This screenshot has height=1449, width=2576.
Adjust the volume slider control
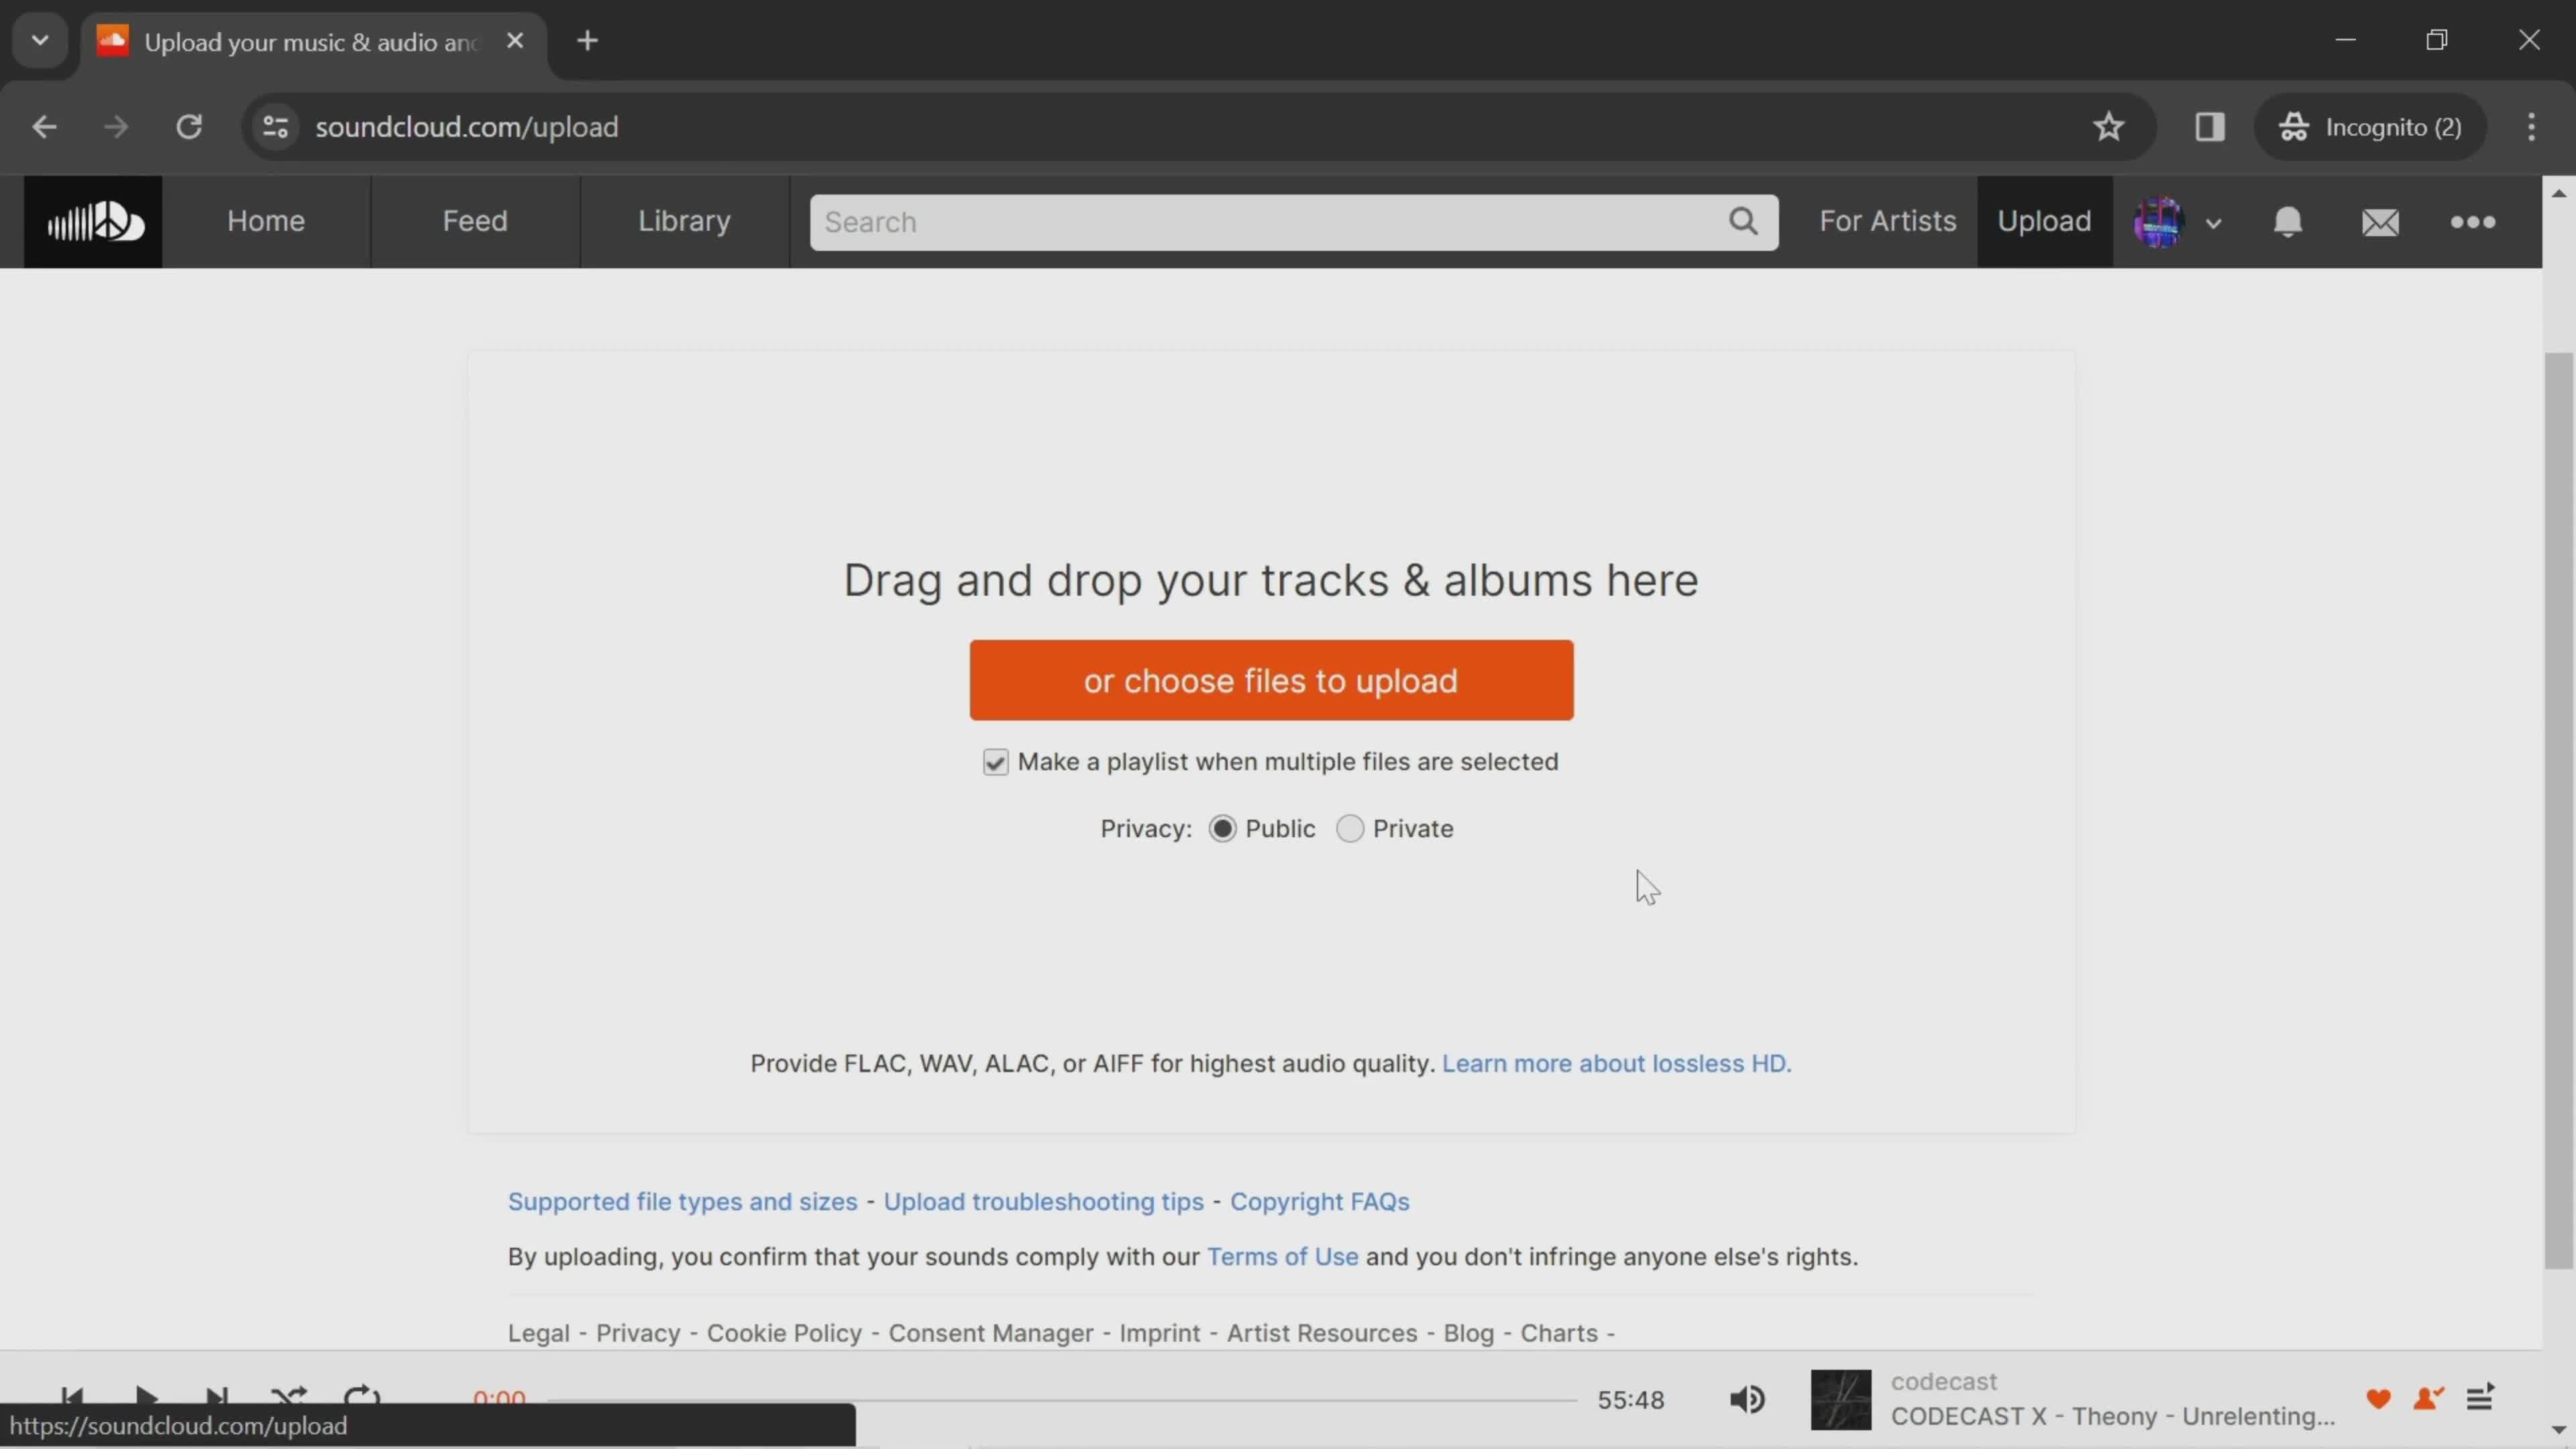coord(1748,1398)
